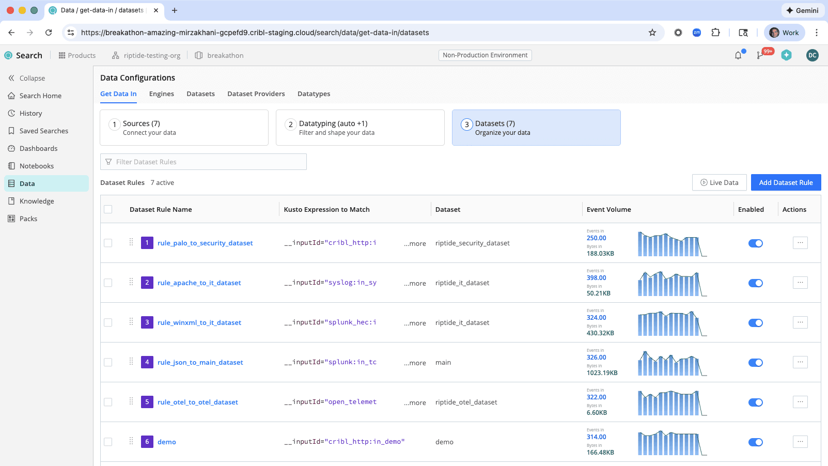Open the version control branch icon
828x466 pixels.
coord(760,55)
